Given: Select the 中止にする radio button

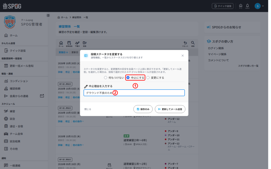Looking at the screenshot, I should 128,78.
